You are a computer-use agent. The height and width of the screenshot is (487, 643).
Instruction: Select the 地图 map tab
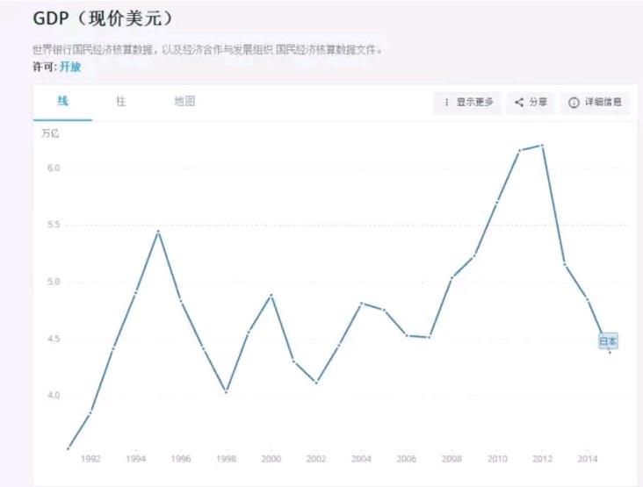click(184, 101)
